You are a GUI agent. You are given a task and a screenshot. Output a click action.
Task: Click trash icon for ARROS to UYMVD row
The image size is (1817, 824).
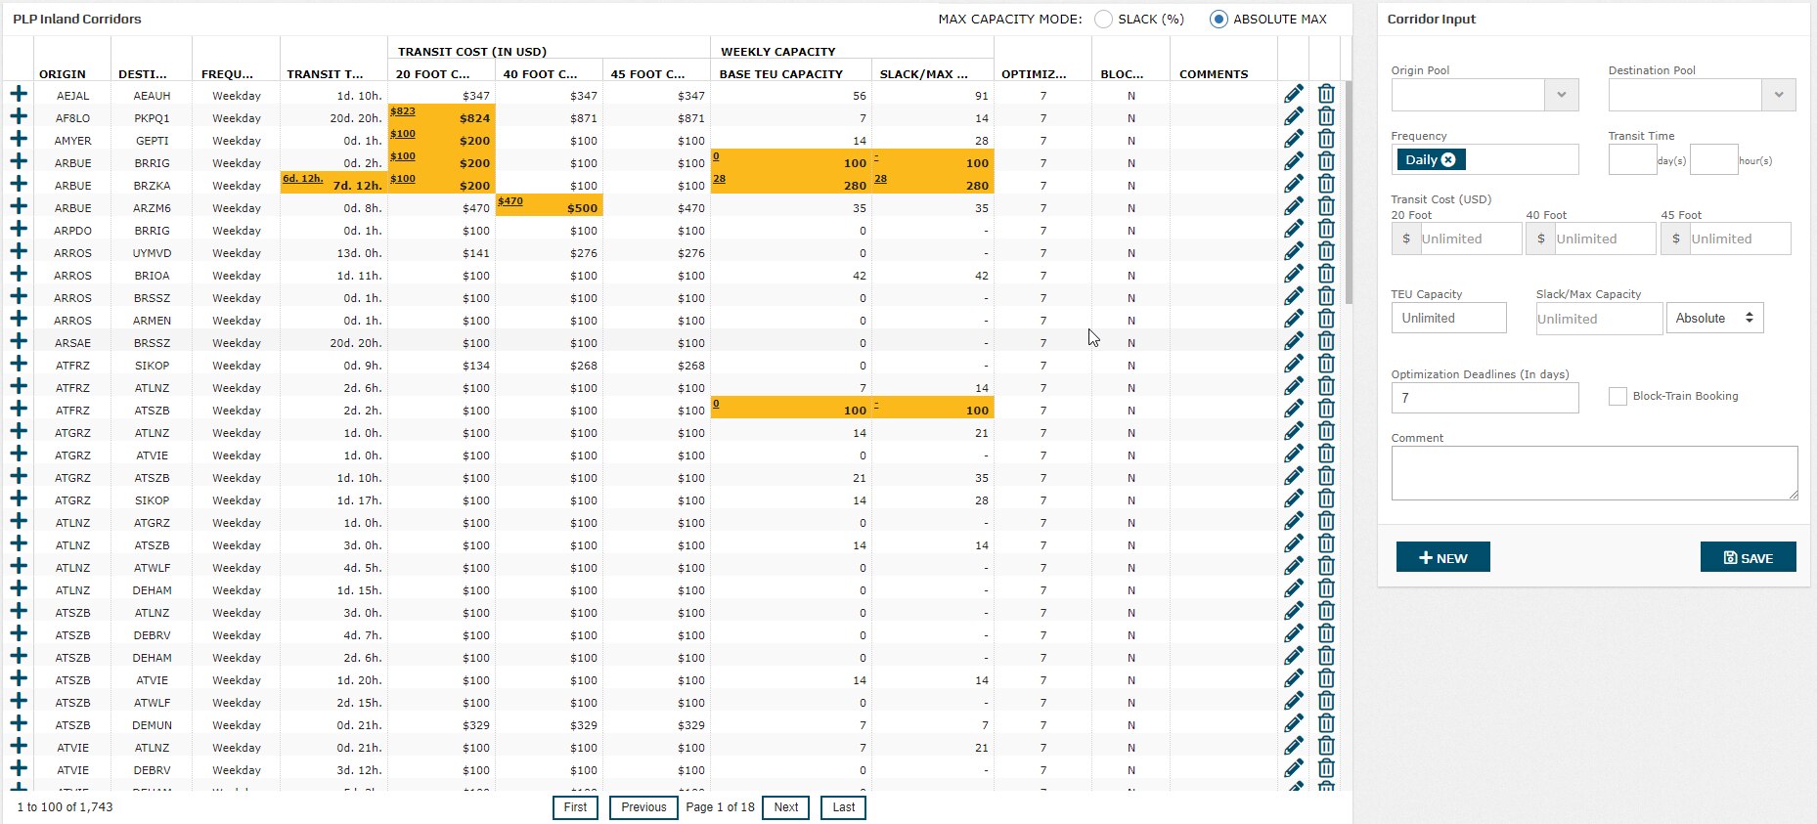click(1326, 251)
